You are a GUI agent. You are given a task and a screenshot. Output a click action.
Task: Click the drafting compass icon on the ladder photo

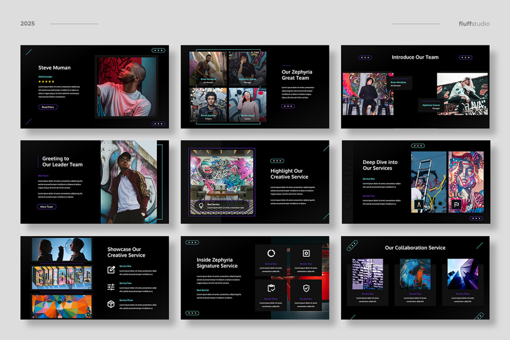pyautogui.click(x=419, y=204)
